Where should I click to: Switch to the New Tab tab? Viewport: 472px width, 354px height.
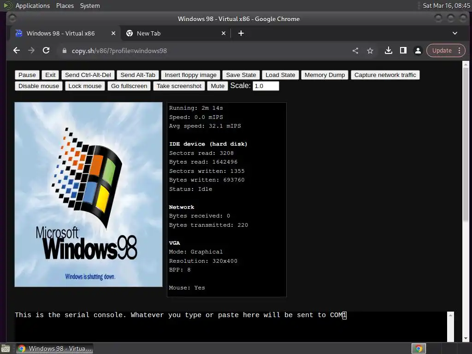pyautogui.click(x=176, y=33)
